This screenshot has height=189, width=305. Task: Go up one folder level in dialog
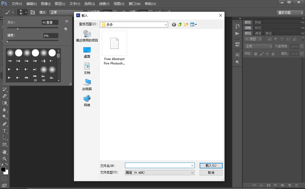(x=180, y=25)
